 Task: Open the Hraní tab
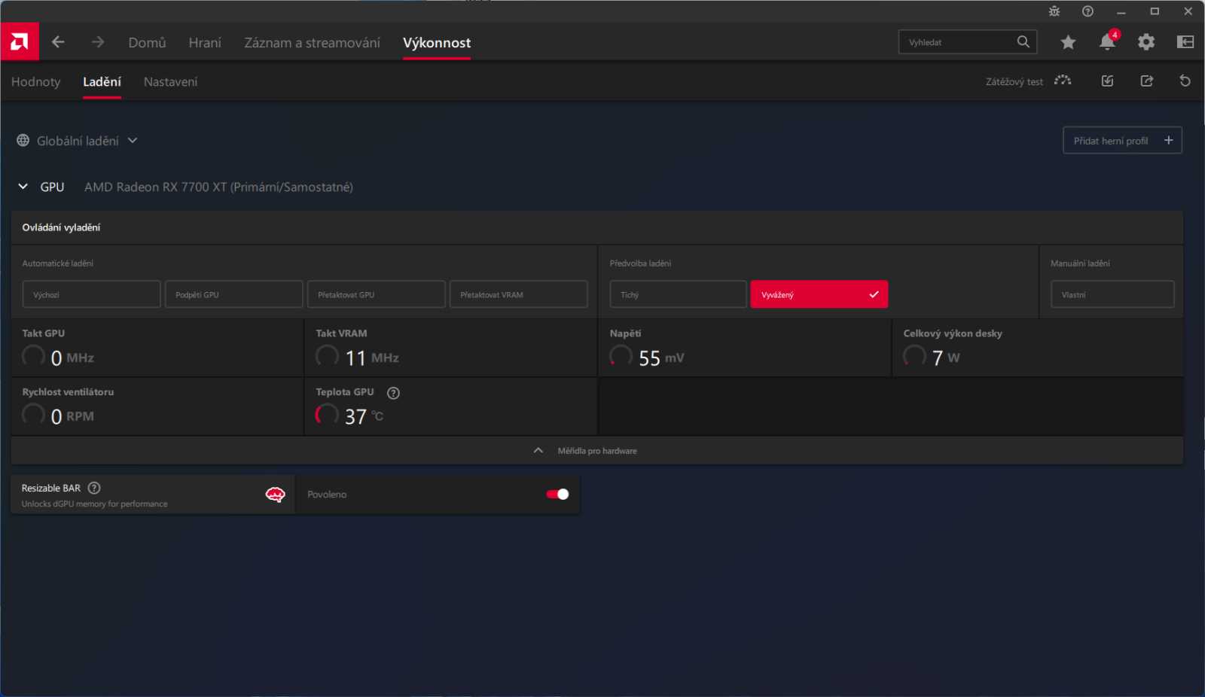pos(205,43)
